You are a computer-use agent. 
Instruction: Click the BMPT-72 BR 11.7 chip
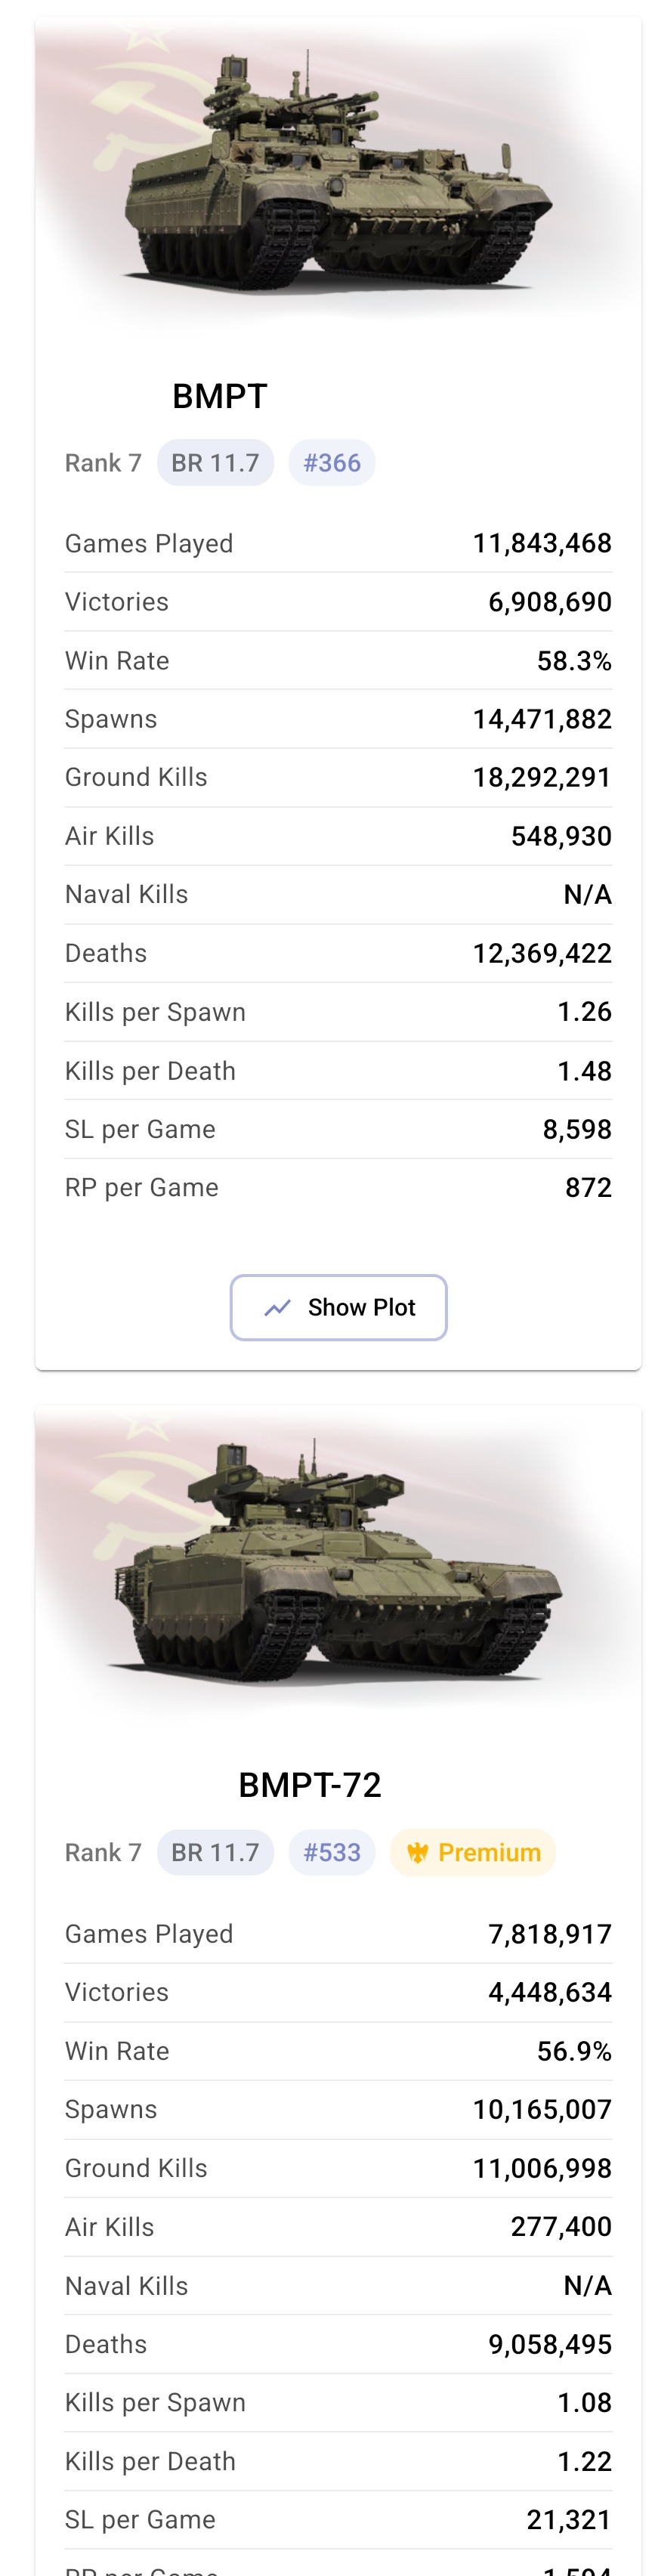pyautogui.click(x=215, y=1852)
